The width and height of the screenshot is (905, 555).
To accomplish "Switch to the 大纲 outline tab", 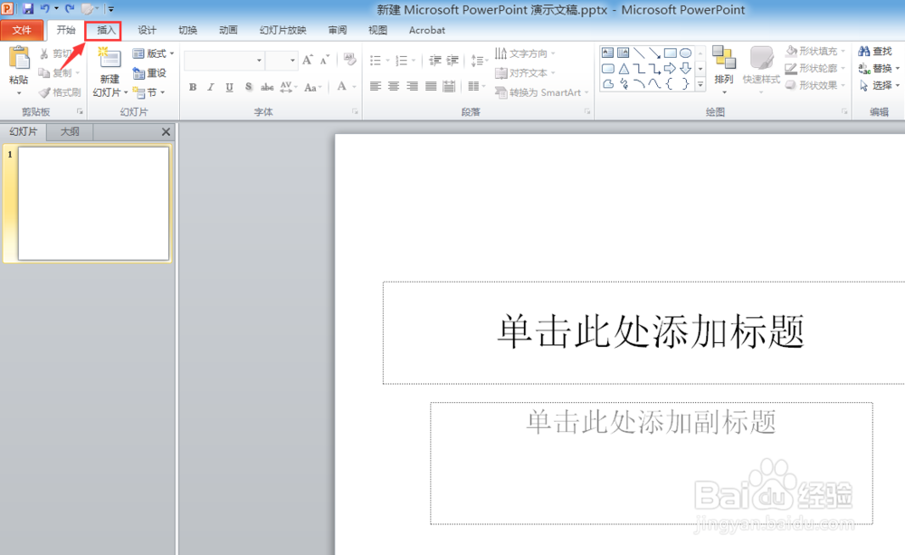I will click(x=69, y=131).
